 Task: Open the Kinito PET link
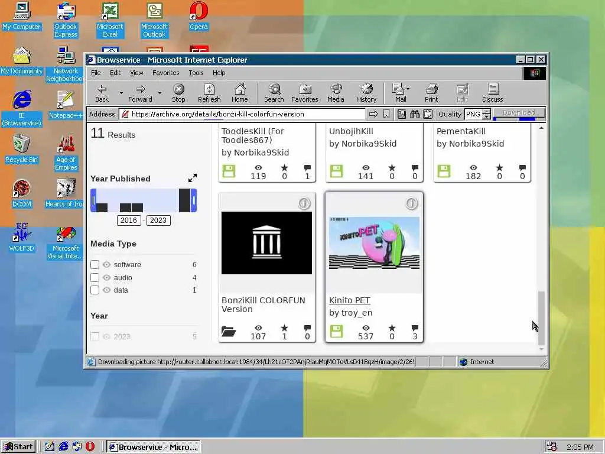(350, 300)
